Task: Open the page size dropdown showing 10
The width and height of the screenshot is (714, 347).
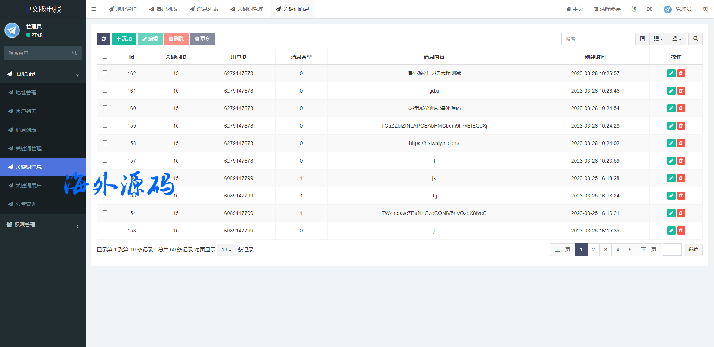Action: click(226, 250)
